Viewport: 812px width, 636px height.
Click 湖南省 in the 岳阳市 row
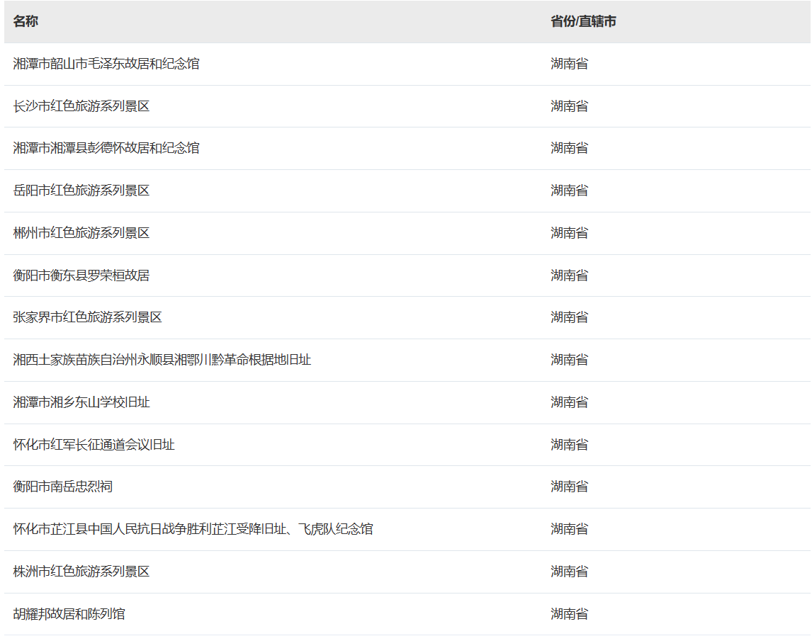(569, 191)
